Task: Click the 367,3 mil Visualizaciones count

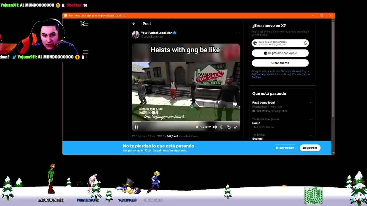Action: tap(182, 136)
